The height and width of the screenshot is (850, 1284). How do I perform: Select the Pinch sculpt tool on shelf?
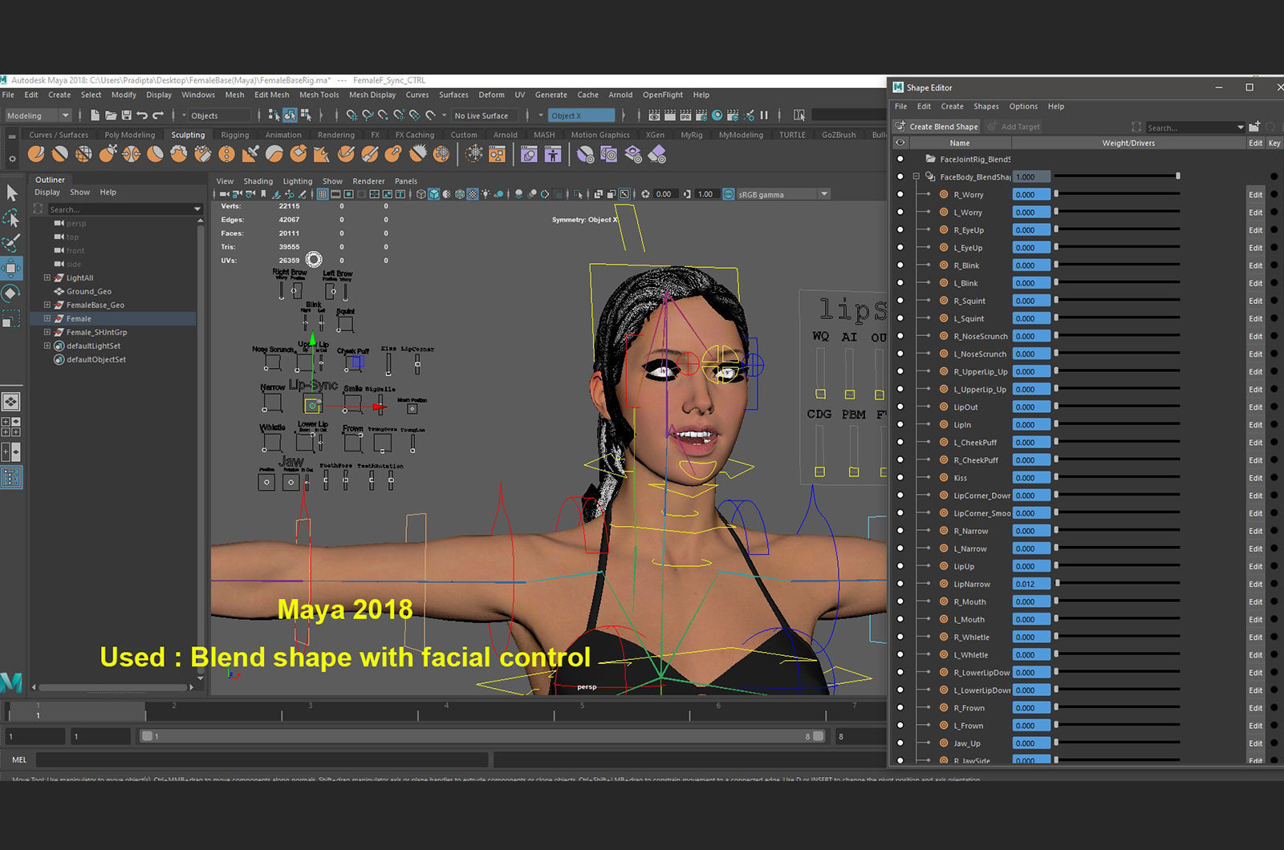point(131,154)
